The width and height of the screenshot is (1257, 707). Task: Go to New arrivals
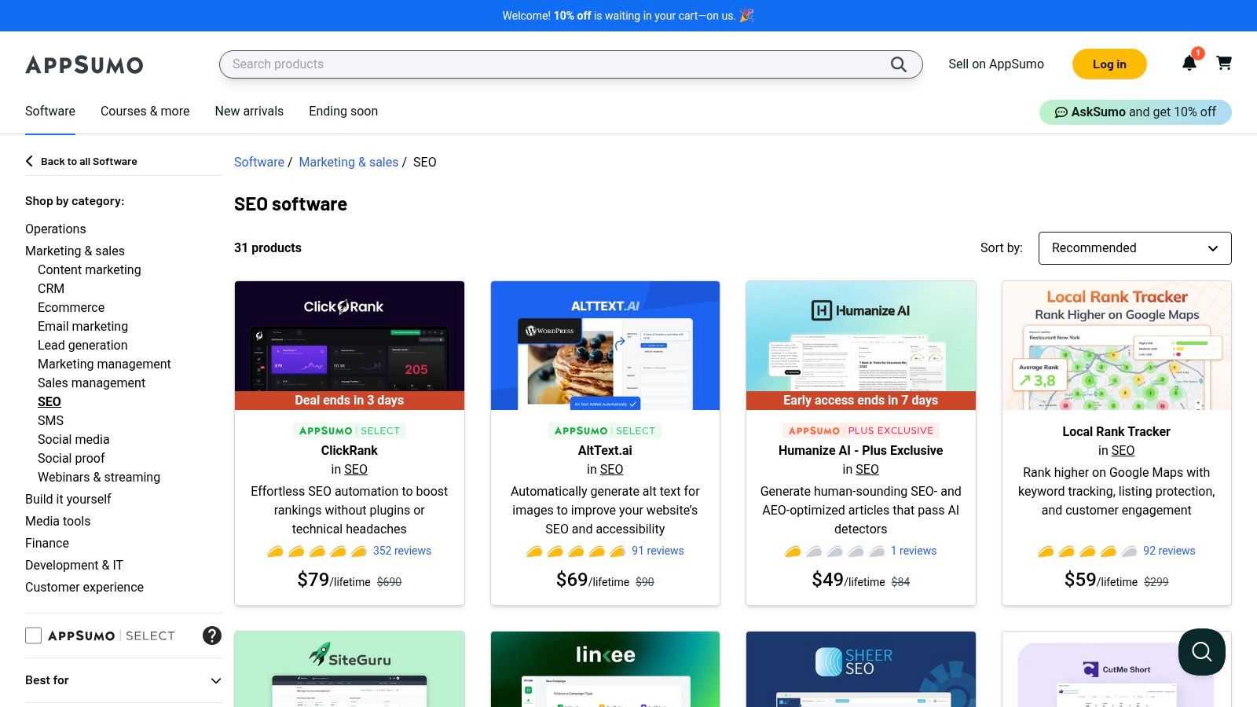coord(249,112)
